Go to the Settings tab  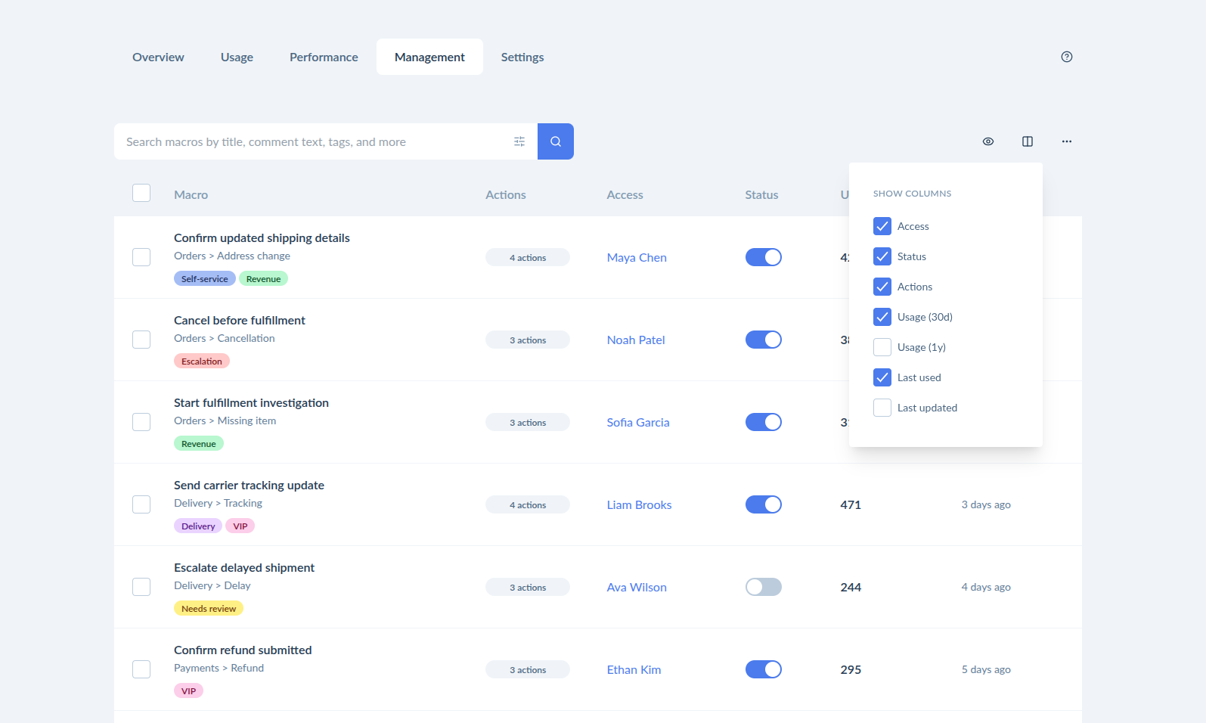pos(522,57)
